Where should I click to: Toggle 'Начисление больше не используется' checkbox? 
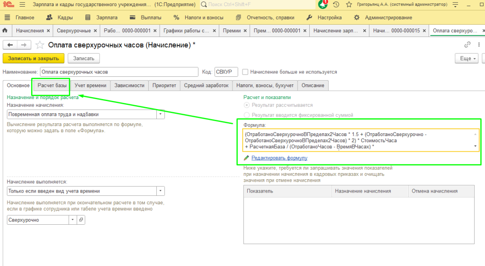pos(245,72)
